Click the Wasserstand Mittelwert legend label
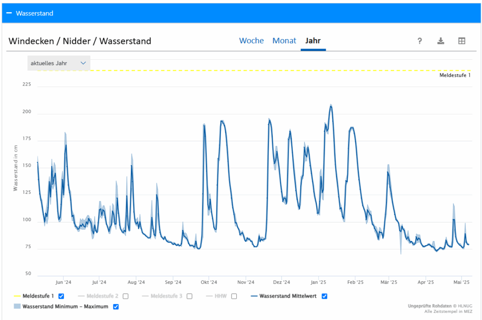This screenshot has height=320, width=482. pyautogui.click(x=289, y=296)
